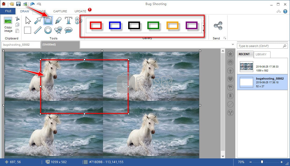Viewport: 290px width, 166px height.
Task: Click the Copy image button
Action: [8, 25]
